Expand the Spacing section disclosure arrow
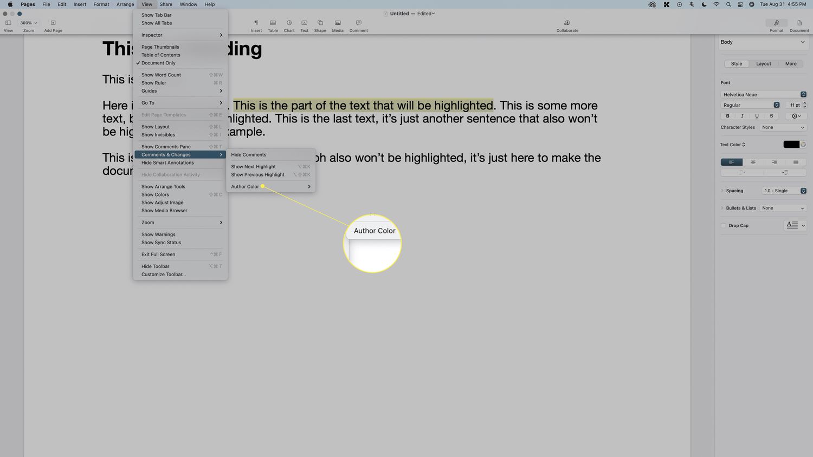The width and height of the screenshot is (813, 457). (722, 191)
